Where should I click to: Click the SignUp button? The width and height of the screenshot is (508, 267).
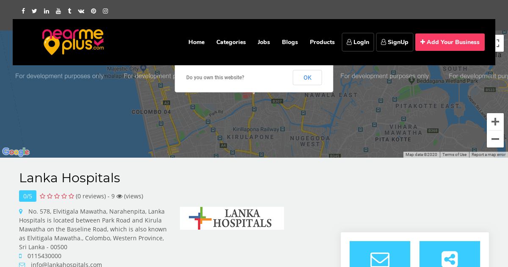click(x=395, y=42)
